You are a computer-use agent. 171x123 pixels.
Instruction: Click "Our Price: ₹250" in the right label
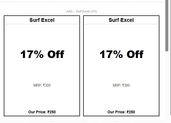coord(121,112)
